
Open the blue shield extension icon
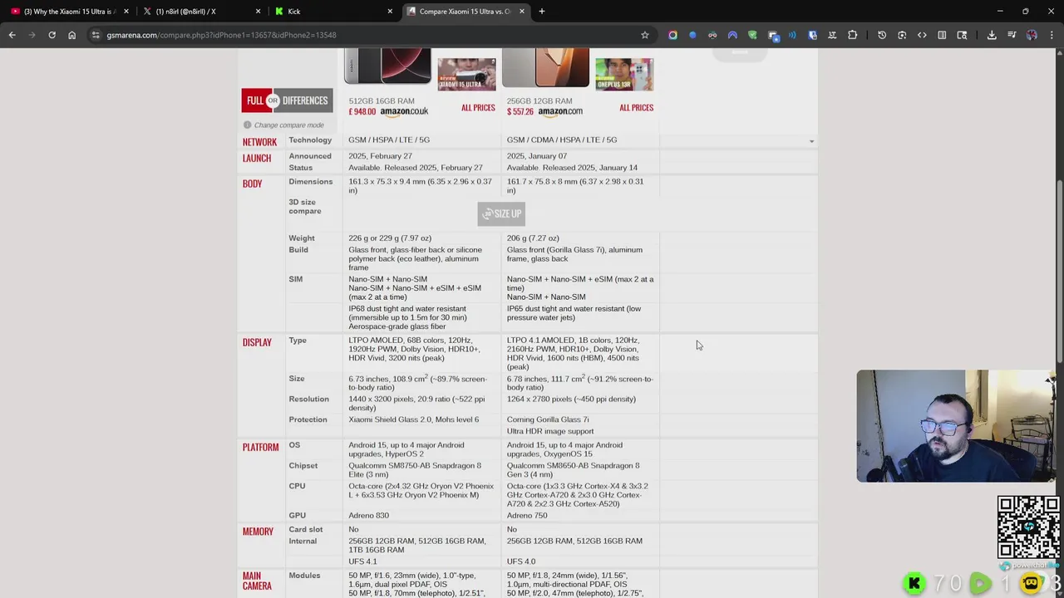(812, 35)
